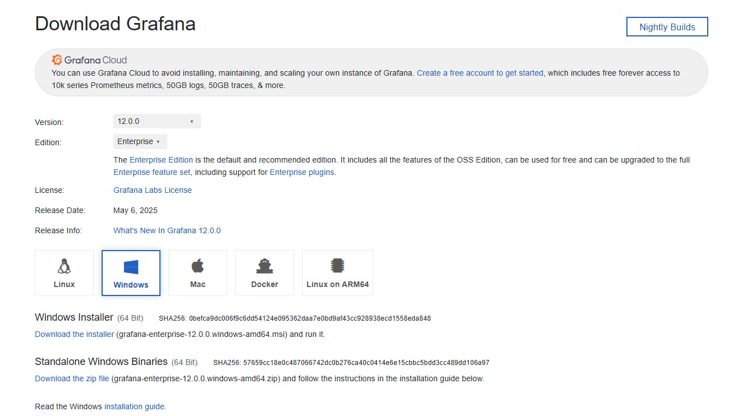Click the Grafana Cloud logo
The width and height of the screenshot is (756, 416).
89,60
